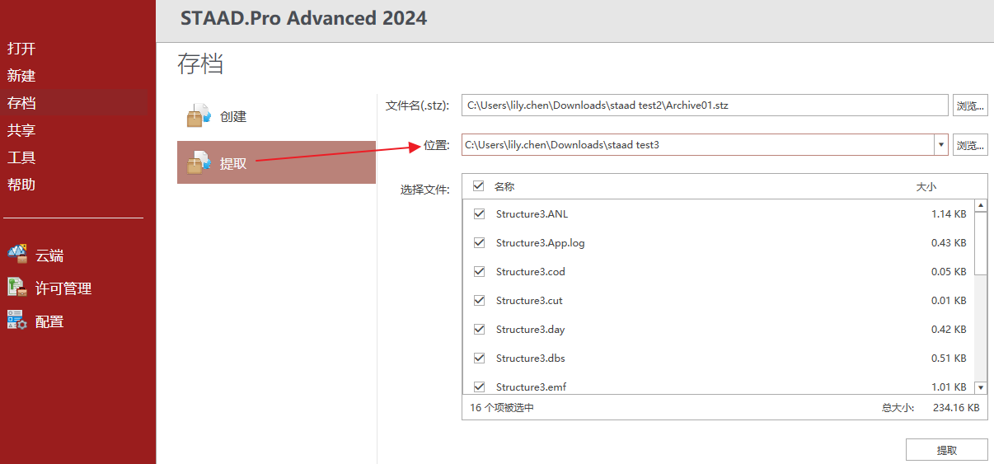
Task: Select the Structure3.cut file name
Action: click(529, 301)
